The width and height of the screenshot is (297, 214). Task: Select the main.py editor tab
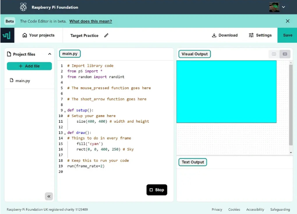pos(70,54)
